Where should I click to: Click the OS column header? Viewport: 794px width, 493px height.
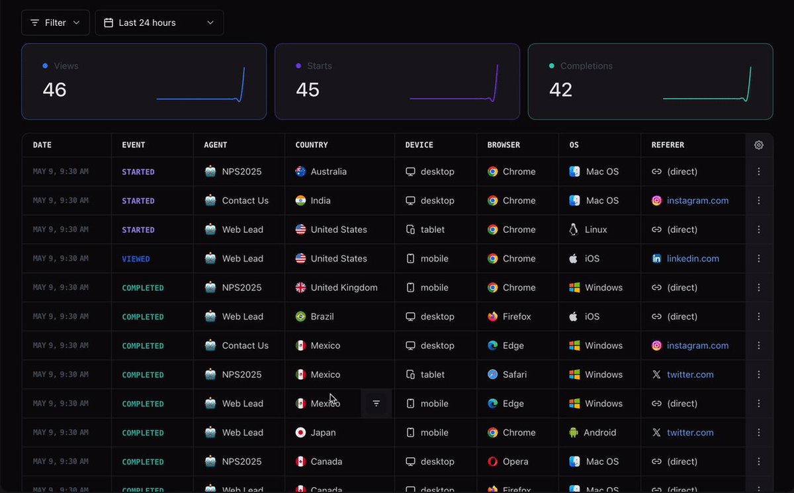coord(574,145)
